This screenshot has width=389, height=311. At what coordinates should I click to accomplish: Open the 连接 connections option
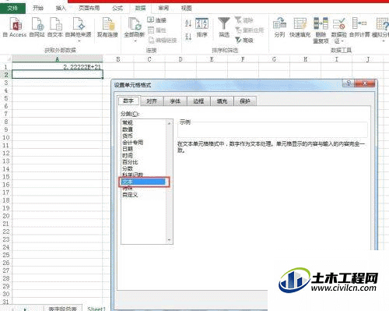[x=156, y=20]
